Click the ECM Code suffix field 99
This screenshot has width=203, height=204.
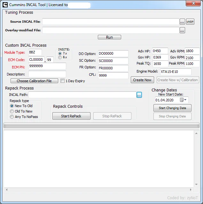pos(50,60)
